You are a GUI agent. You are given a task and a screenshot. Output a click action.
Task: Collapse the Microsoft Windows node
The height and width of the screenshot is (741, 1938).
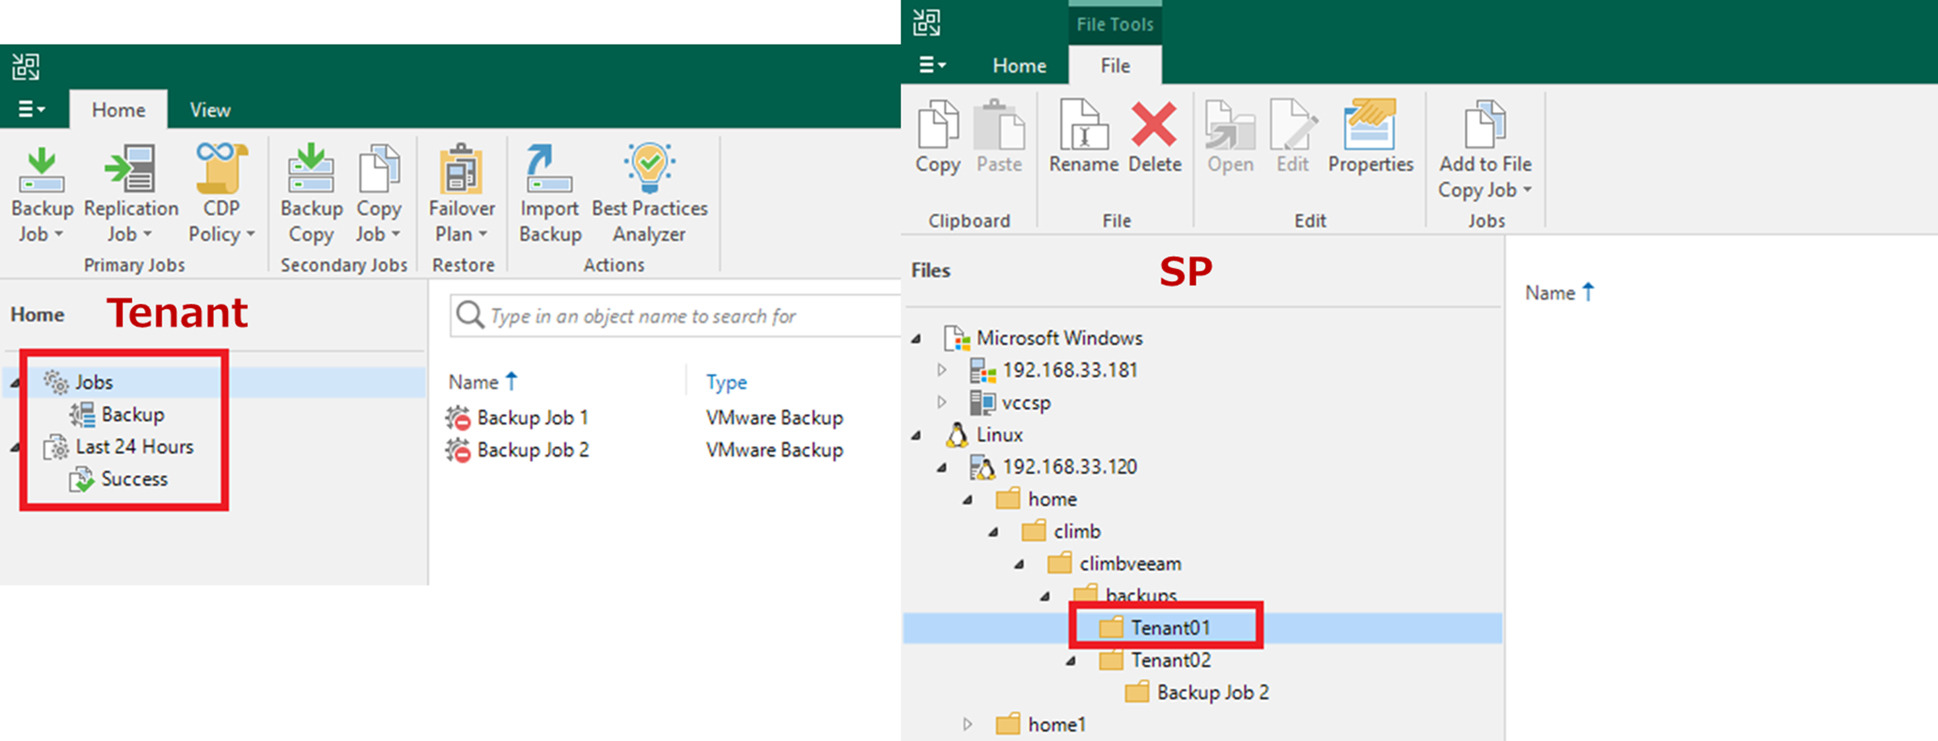click(x=916, y=339)
